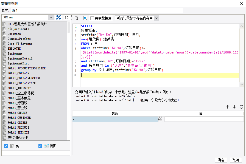Select the FORM1_营业税 table

click(x=17, y=108)
